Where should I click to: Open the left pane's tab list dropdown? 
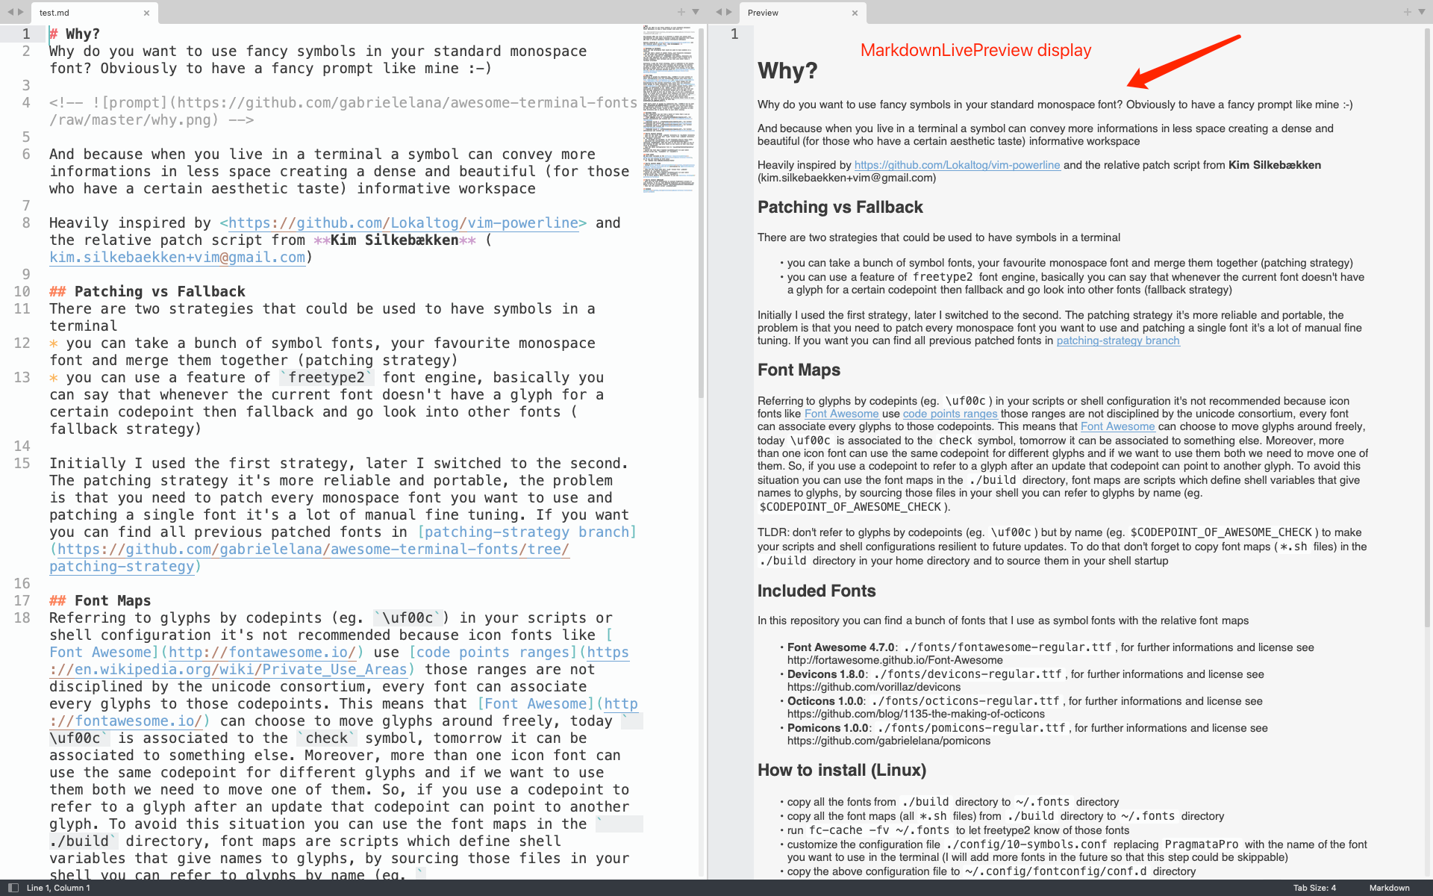click(696, 12)
